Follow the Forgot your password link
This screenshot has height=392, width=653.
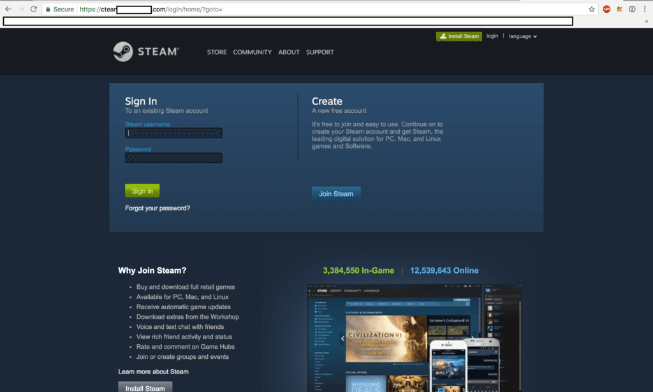(x=158, y=208)
